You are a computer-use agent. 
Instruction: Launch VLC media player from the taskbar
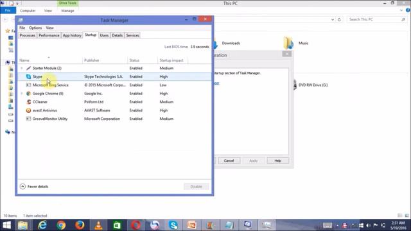click(98, 225)
